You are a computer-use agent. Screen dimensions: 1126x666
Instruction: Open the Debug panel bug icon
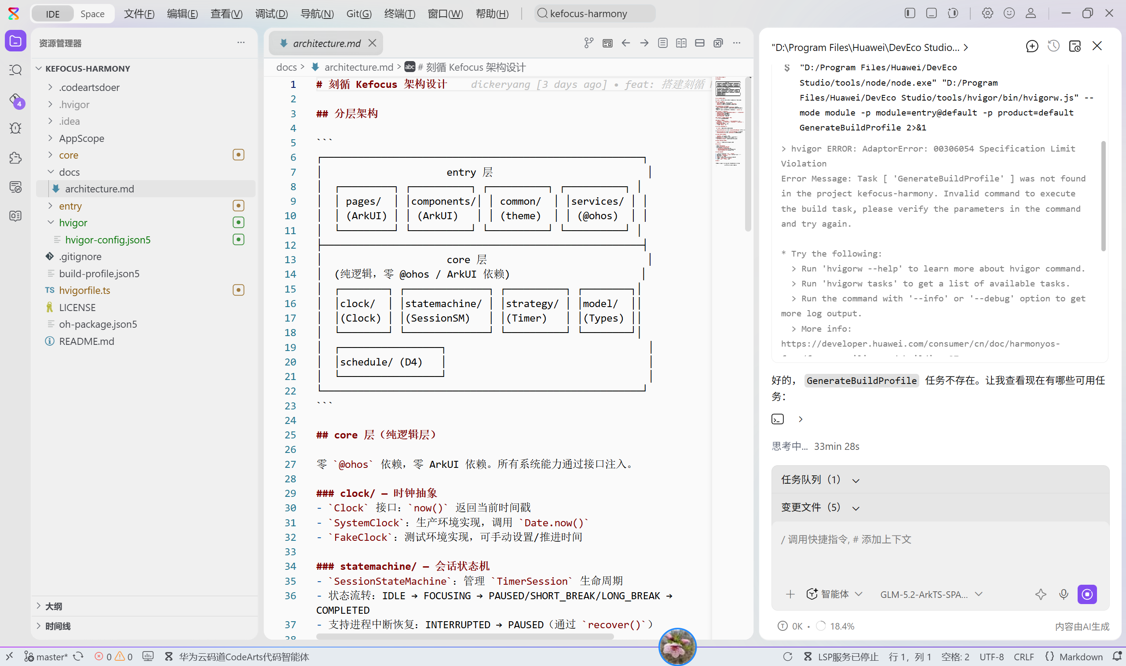[x=15, y=128]
